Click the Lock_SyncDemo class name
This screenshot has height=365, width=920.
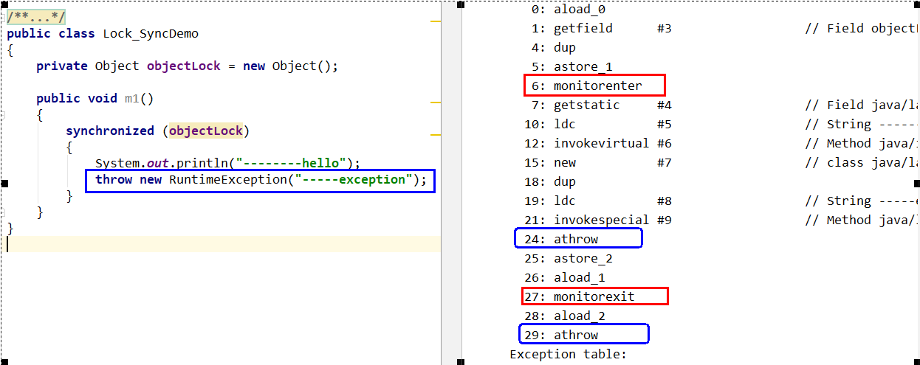pyautogui.click(x=151, y=33)
